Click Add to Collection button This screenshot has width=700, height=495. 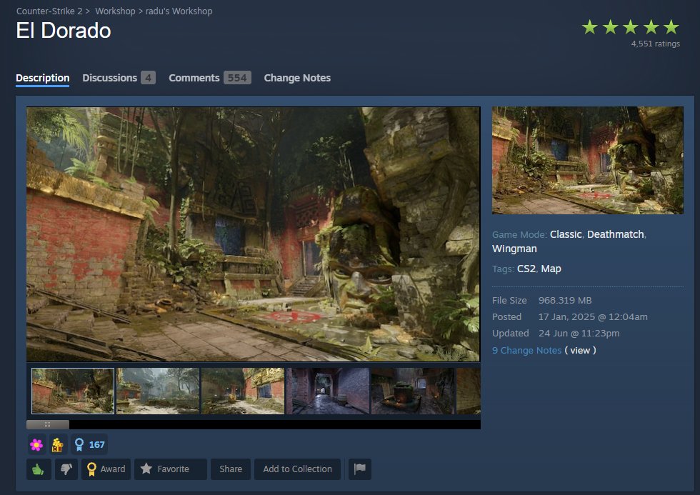[x=297, y=469]
